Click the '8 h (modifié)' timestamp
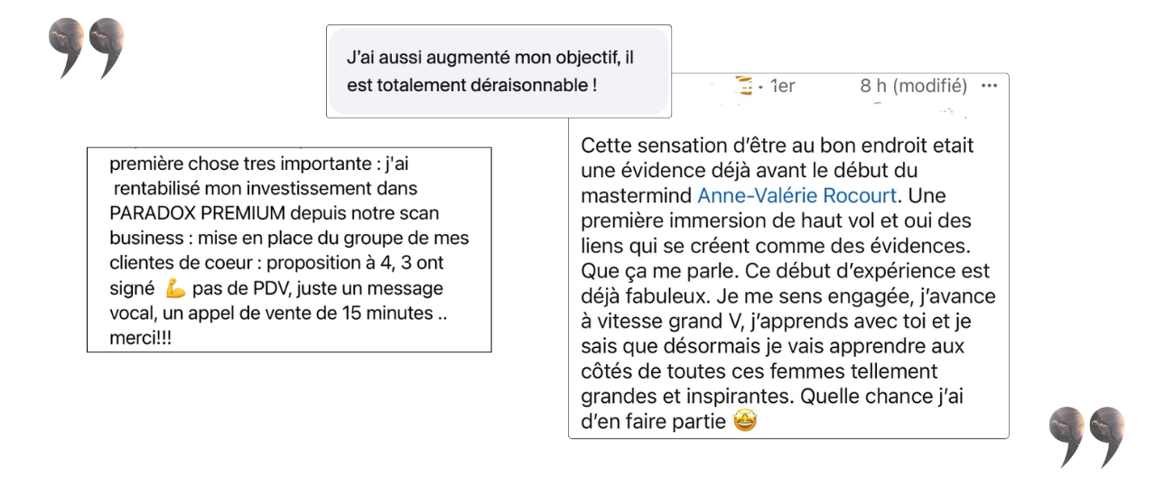Screen dimensions: 1174x488 (913, 87)
